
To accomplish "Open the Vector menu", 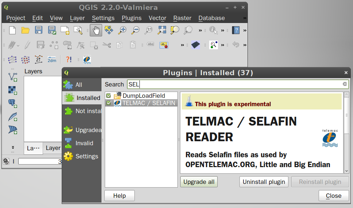I will (157, 18).
